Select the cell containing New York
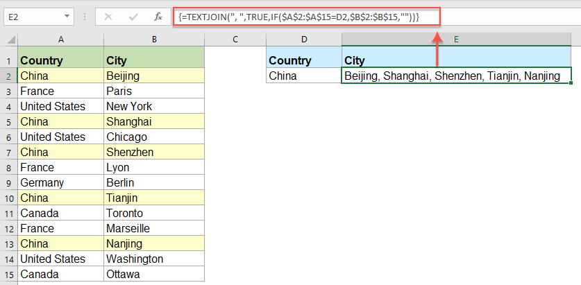581x285 pixels. [x=154, y=106]
